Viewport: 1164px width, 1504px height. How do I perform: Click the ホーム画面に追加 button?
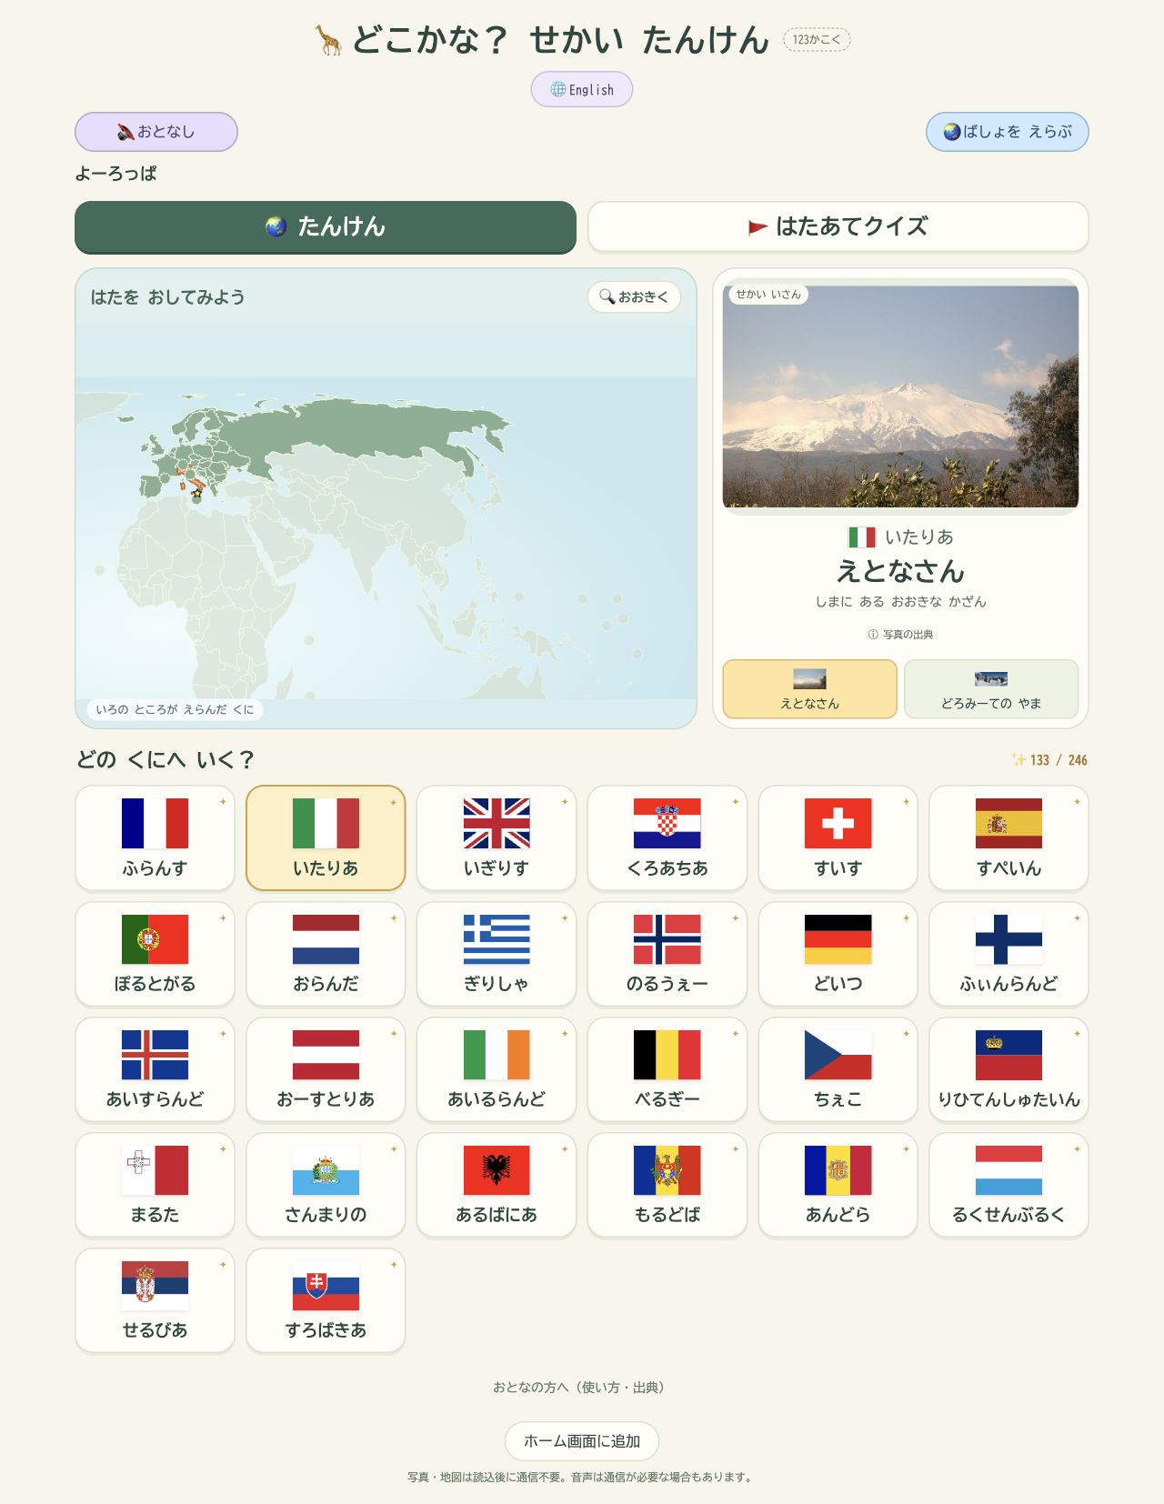pyautogui.click(x=582, y=1441)
